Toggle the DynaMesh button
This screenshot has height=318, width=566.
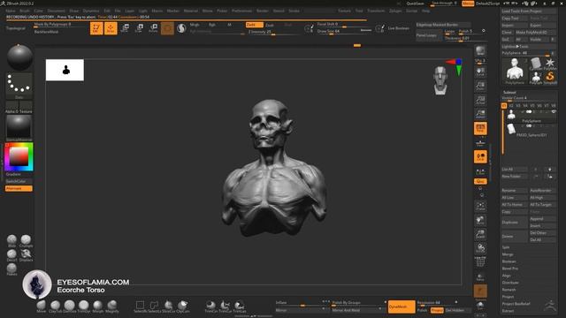pyautogui.click(x=402, y=307)
